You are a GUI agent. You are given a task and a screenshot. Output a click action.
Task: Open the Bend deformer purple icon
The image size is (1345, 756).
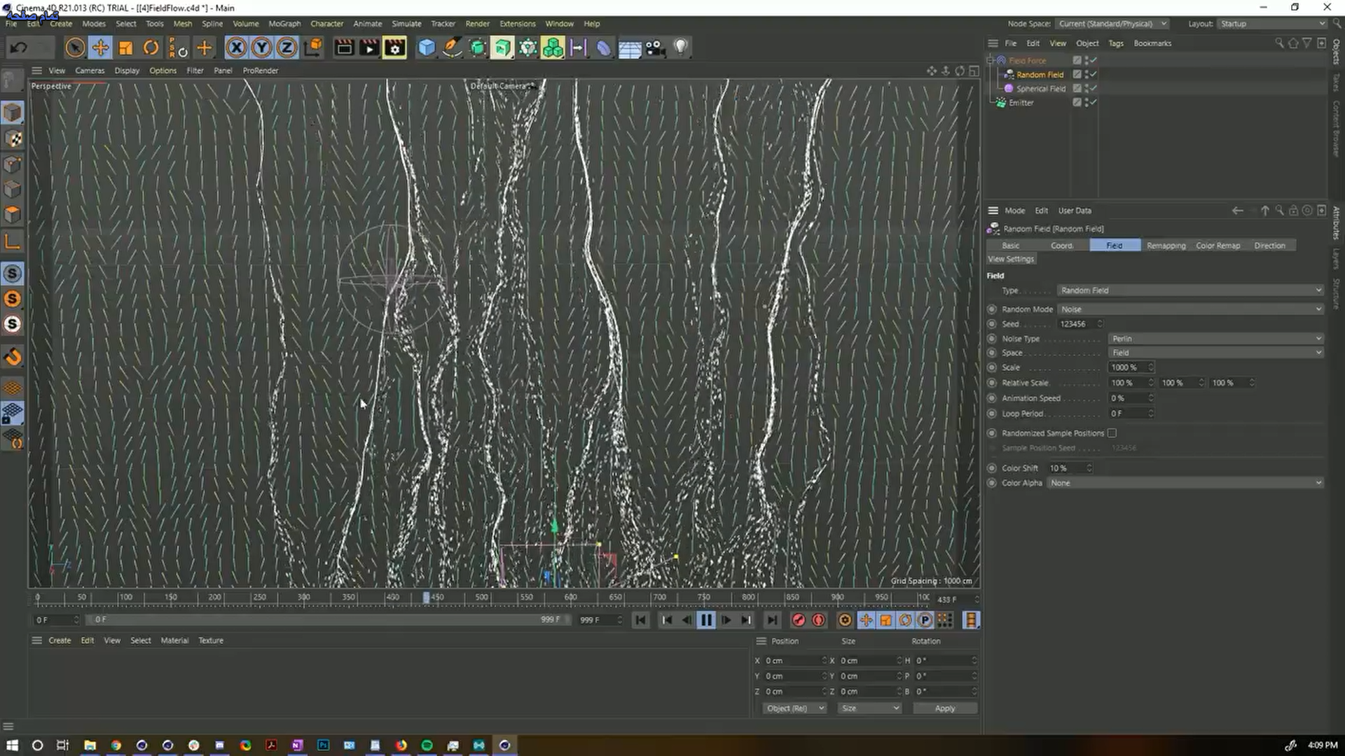[603, 48]
